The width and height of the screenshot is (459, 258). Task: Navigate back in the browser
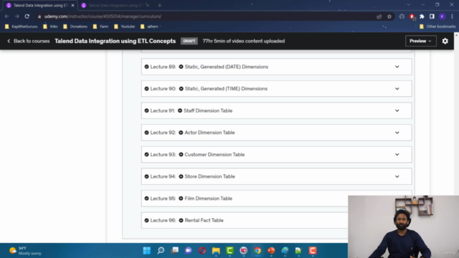coord(6,16)
